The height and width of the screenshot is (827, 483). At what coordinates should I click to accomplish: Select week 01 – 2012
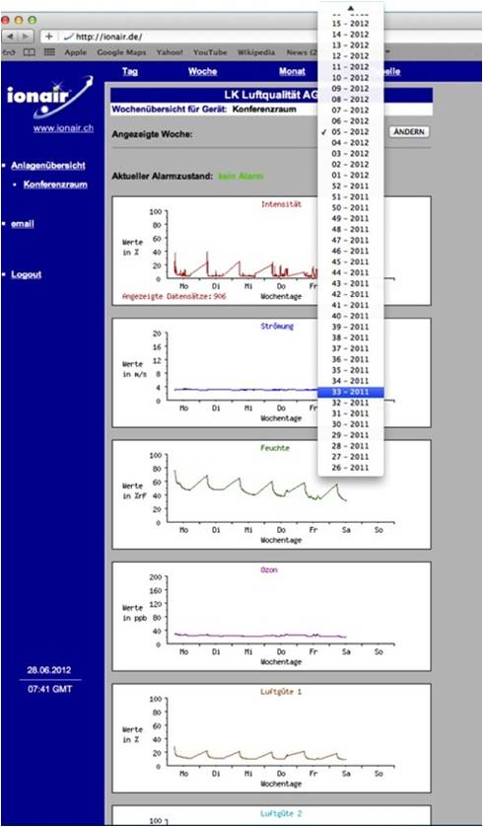coord(351,175)
